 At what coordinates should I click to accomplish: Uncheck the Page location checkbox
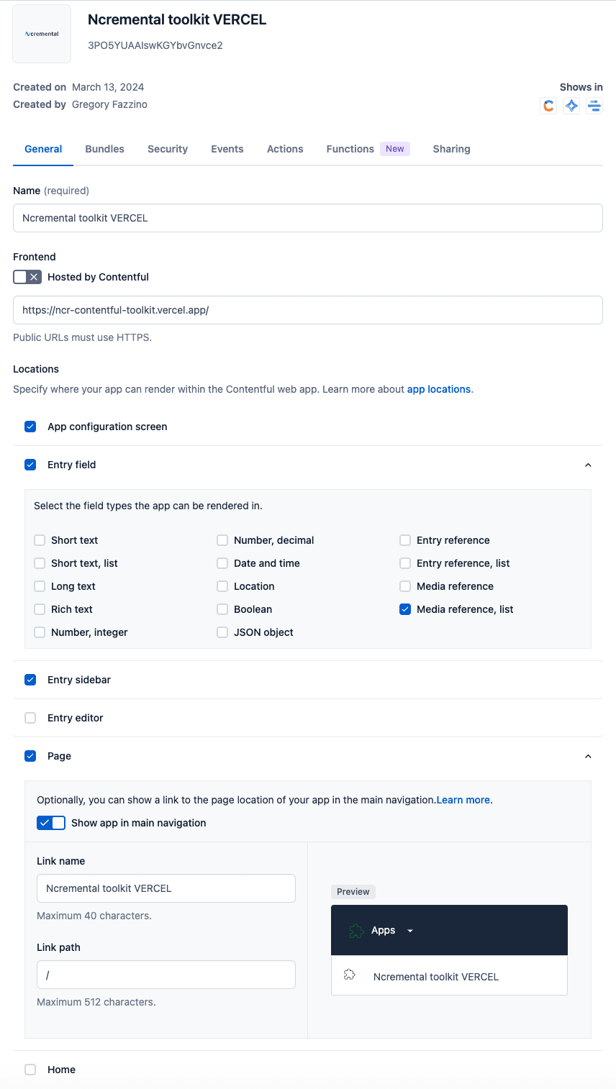[30, 756]
